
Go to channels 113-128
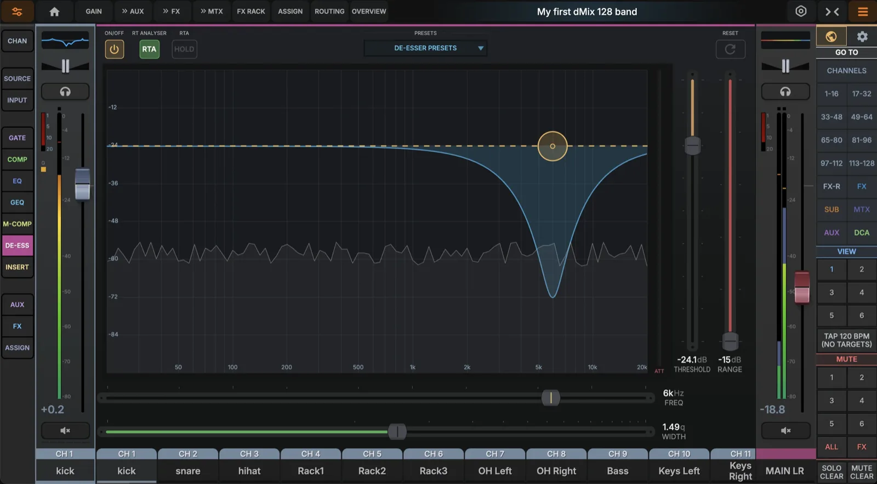click(862, 163)
